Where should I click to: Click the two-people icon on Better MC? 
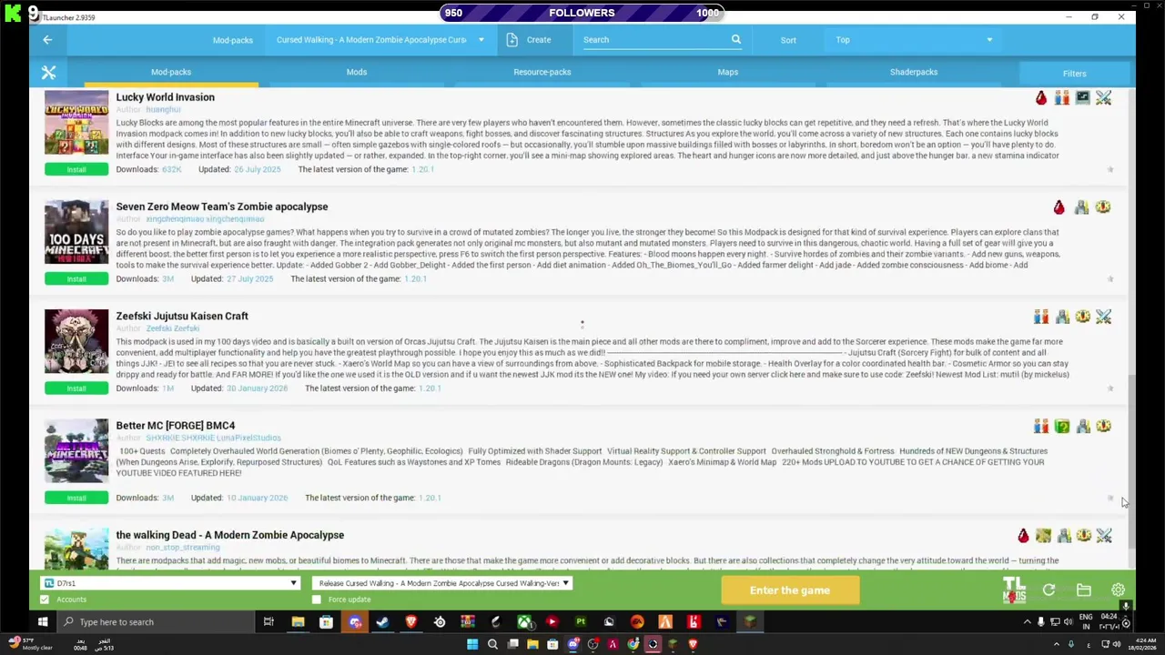(x=1041, y=426)
